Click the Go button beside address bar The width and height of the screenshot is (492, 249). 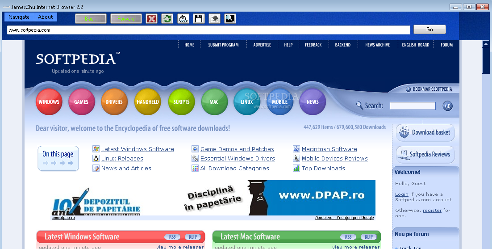coord(429,29)
